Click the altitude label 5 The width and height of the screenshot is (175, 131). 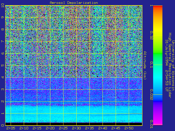[x=3, y=65]
